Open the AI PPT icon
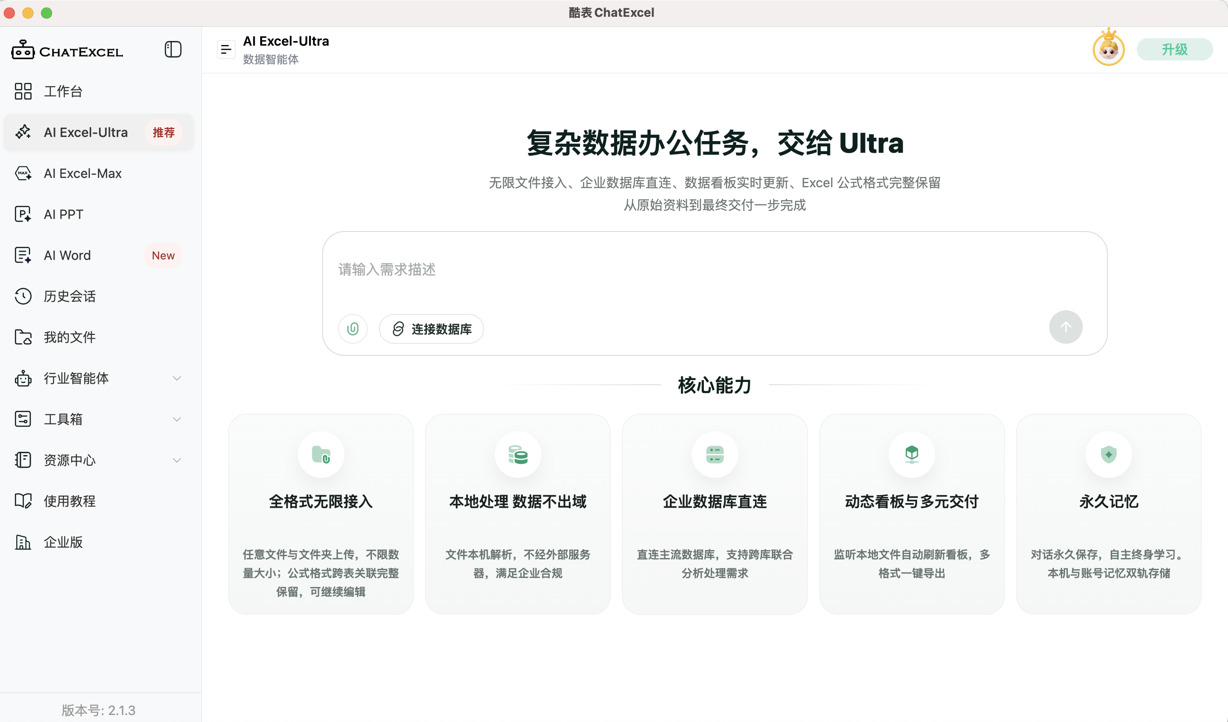This screenshot has width=1228, height=722. [x=23, y=214]
